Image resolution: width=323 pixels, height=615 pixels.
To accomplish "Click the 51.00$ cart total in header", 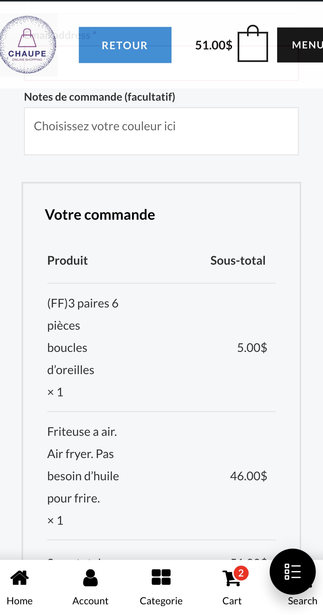I will click(214, 45).
